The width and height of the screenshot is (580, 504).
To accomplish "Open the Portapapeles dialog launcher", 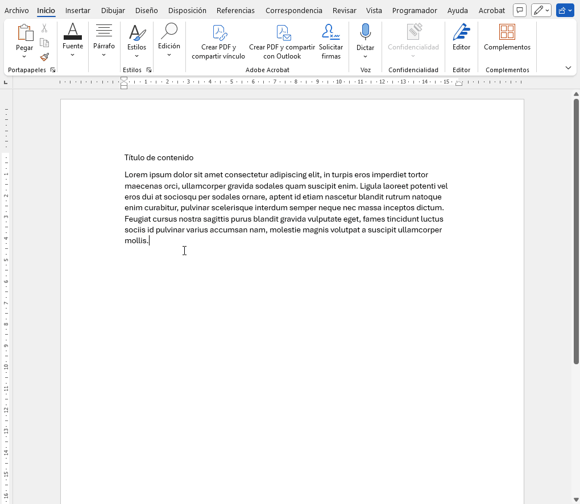I will click(53, 70).
